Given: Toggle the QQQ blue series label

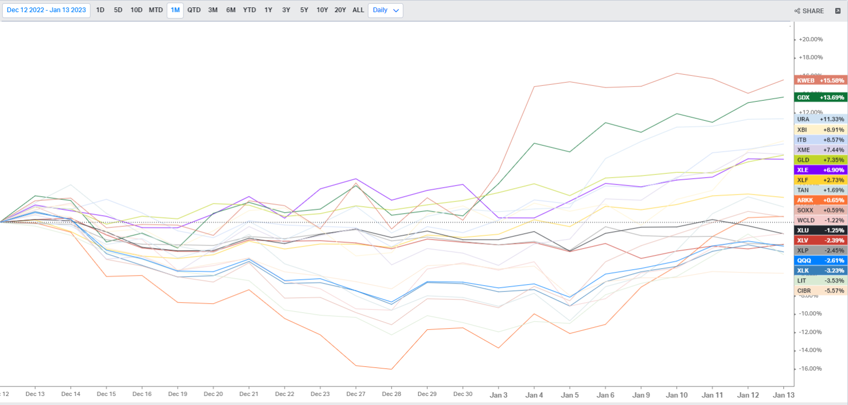Looking at the screenshot, I should point(820,260).
